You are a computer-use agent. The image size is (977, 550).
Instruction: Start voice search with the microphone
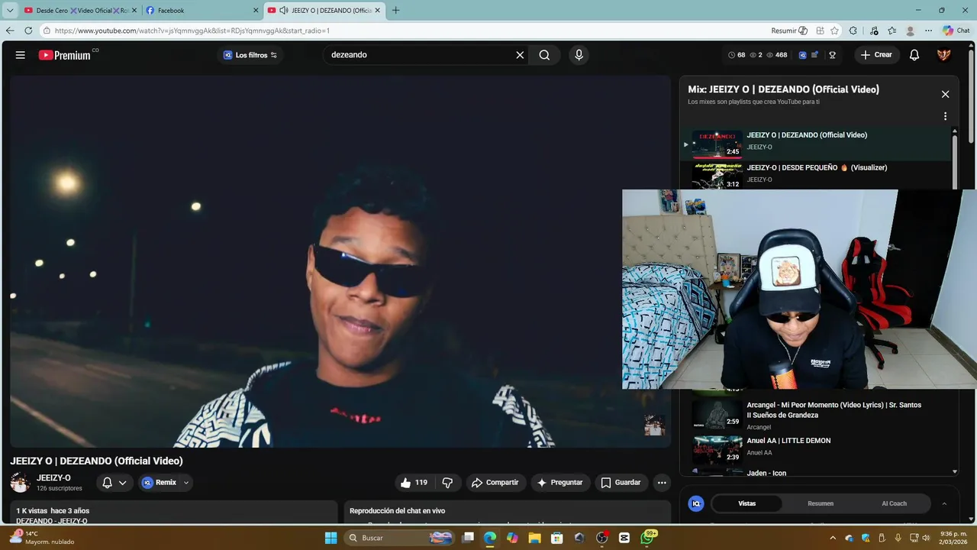click(579, 55)
